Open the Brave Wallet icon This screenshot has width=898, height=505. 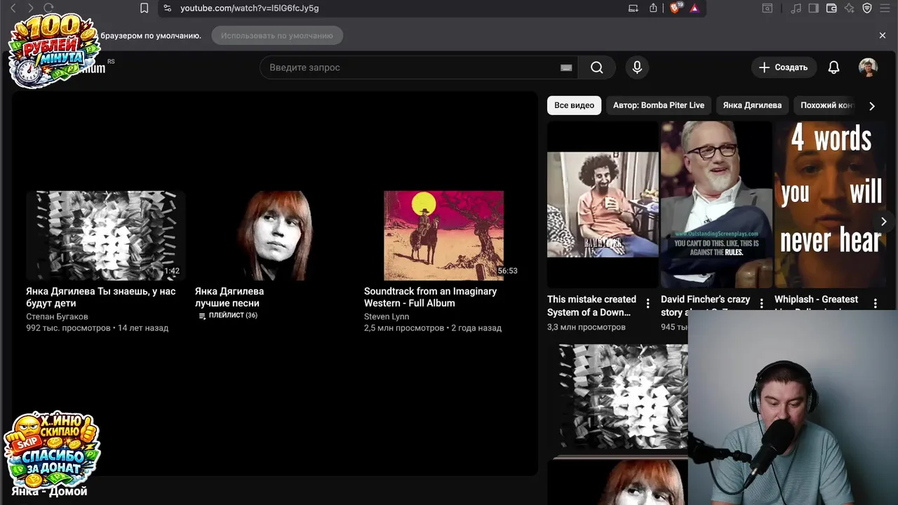coord(831,8)
